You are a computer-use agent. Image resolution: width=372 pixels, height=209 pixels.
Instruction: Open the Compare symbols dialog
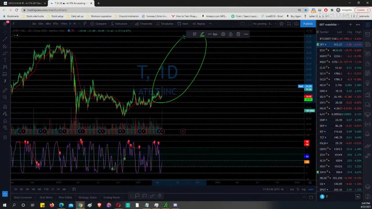tap(99, 24)
